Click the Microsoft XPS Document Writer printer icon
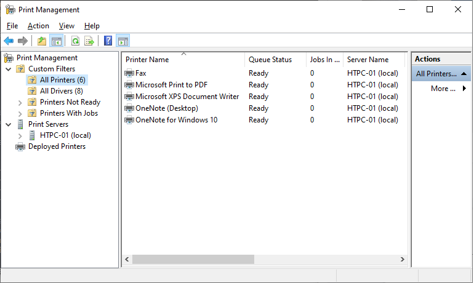This screenshot has width=474, height=283. pos(129,97)
